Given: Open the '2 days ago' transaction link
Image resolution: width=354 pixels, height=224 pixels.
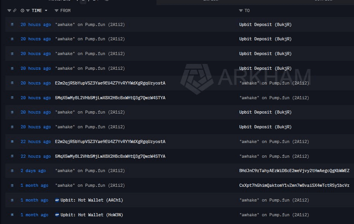Looking at the screenshot, I should click(x=33, y=171).
